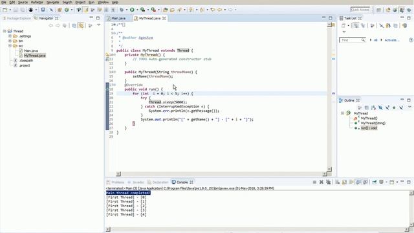Image resolution: width=414 pixels, height=233 pixels.
Task: Toggle Categorized view in Task List toolbar
Action: [x=356, y=26]
